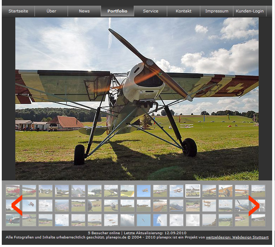Open the last thumbnail in the top row
Image resolution: width=275 pixels, height=247 pixels.
(x=258, y=191)
